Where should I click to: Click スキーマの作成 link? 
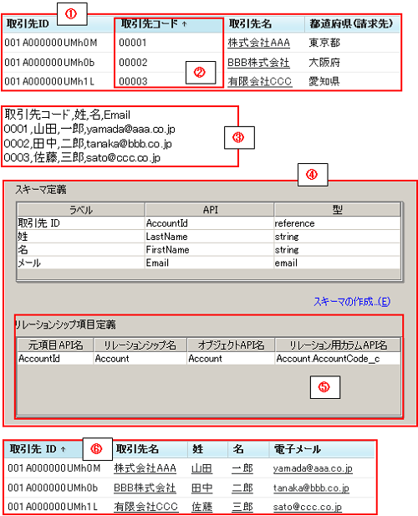(352, 301)
